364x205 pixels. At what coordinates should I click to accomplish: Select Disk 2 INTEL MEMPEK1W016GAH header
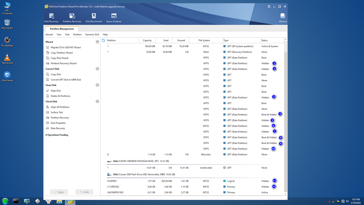[192, 161]
